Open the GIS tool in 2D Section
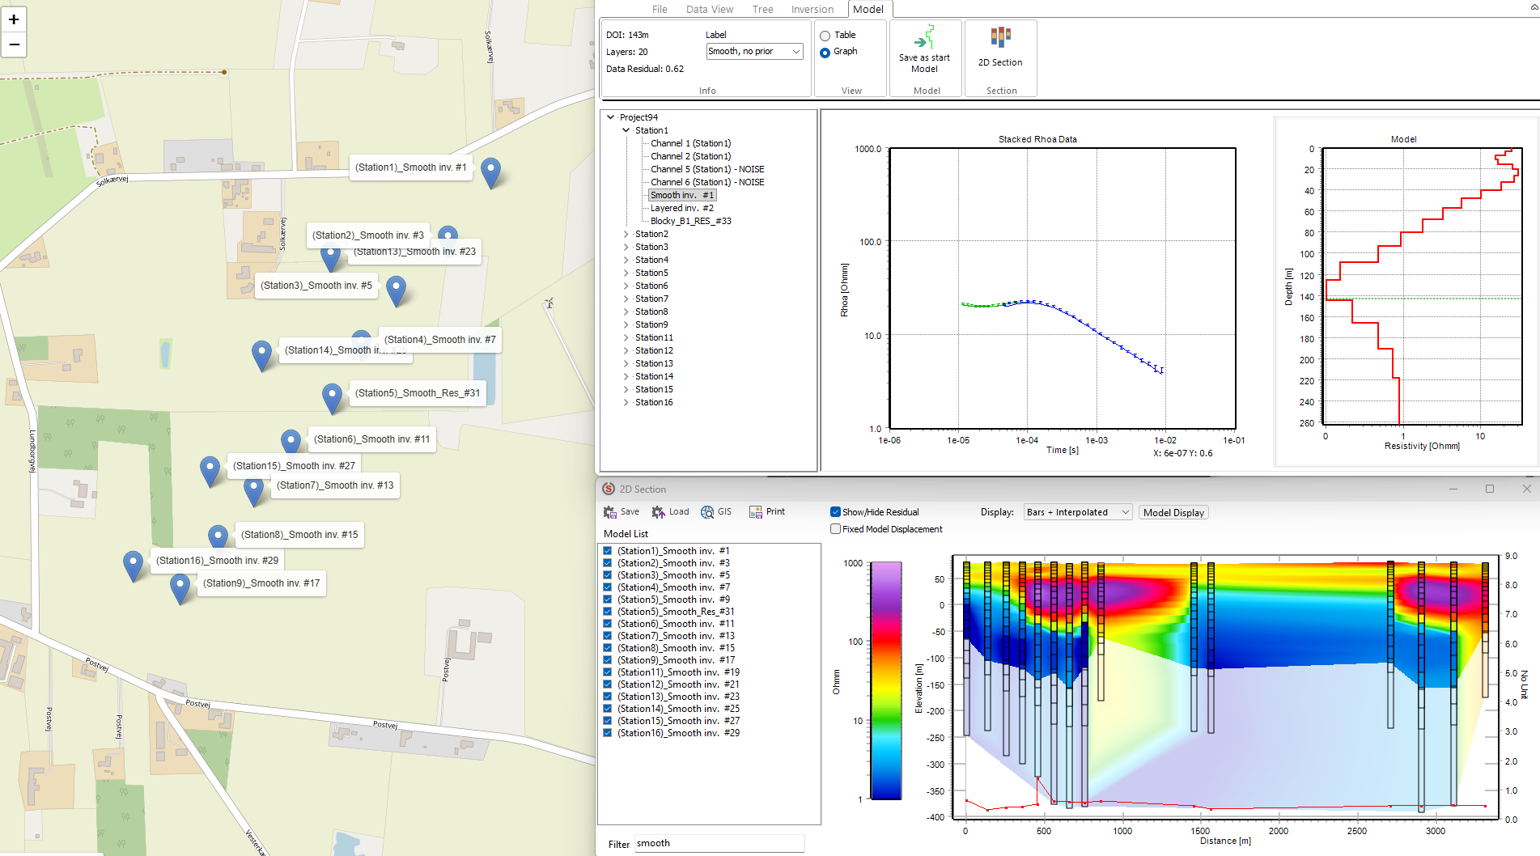This screenshot has width=1540, height=856. 707,512
